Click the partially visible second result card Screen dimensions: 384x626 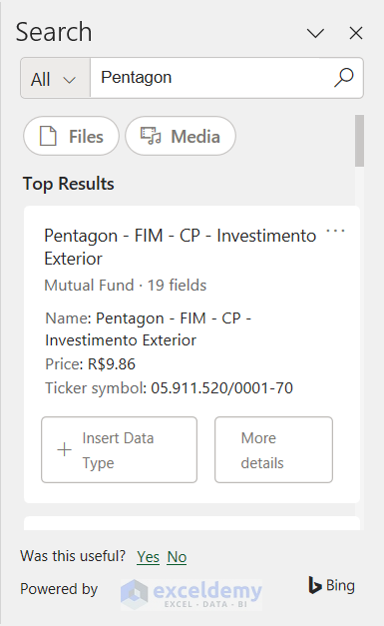click(192, 523)
